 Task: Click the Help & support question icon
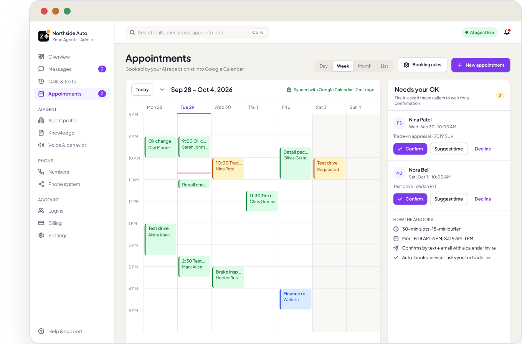(41, 331)
